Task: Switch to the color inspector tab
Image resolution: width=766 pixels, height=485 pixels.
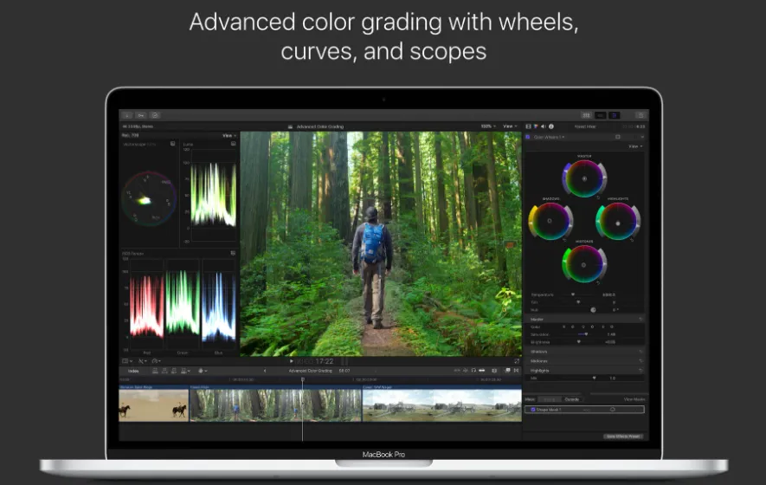Action: pos(536,126)
